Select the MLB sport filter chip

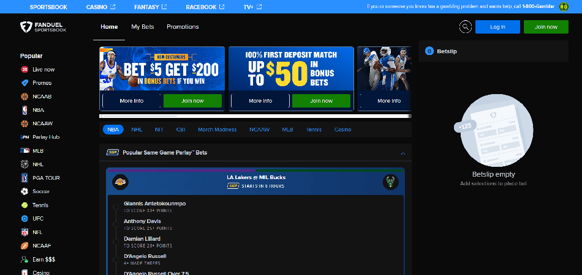[x=288, y=130]
